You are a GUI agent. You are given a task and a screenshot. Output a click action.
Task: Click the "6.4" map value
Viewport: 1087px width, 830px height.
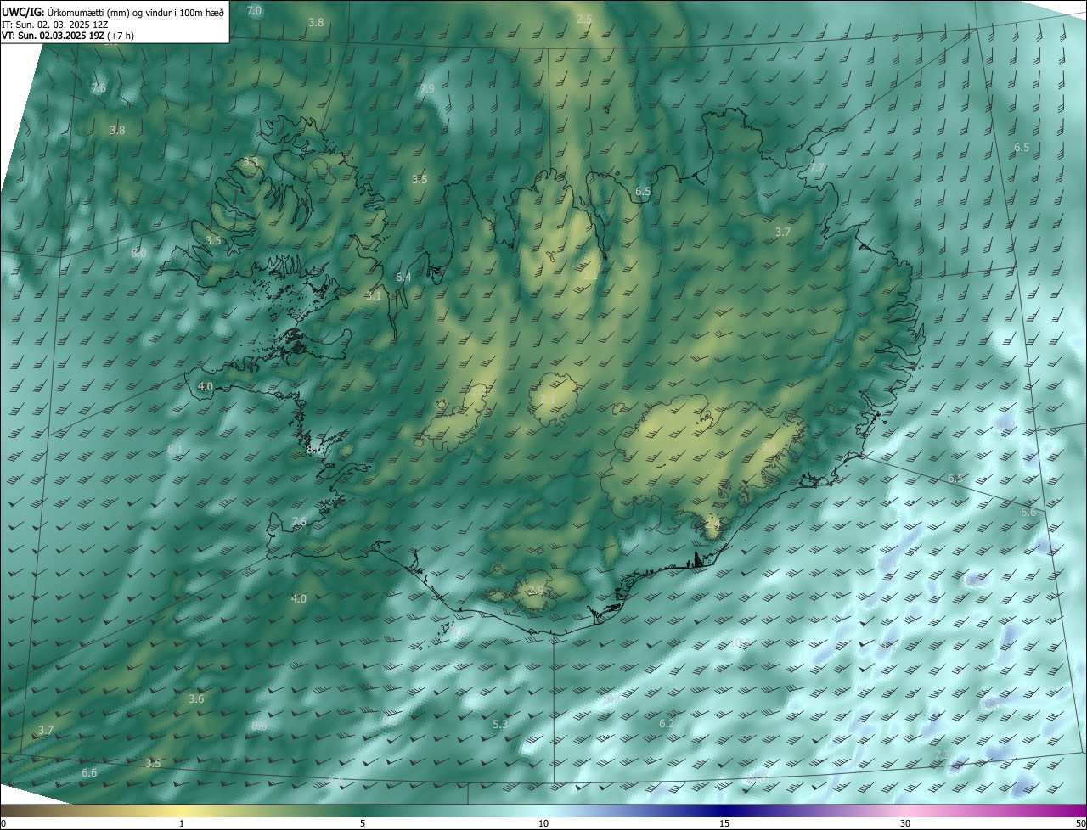pos(403,277)
